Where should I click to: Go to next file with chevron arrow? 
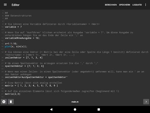click(x=146, y=102)
